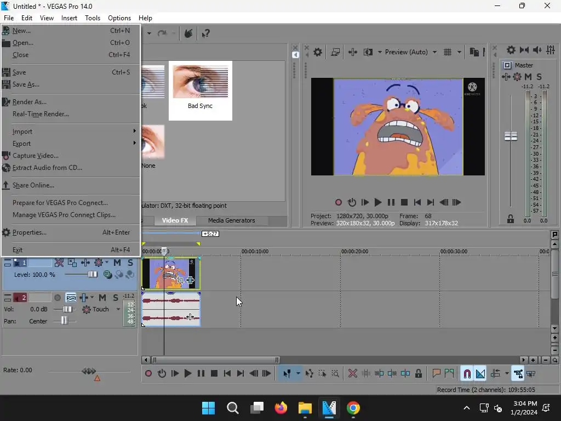Open edit tool selector dropdown arrow
Screen dimensions: 561x421
[298, 374]
